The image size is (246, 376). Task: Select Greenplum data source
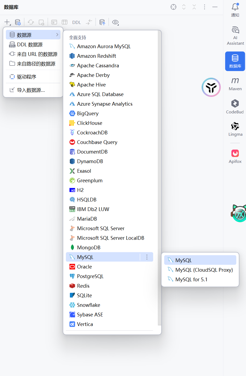[109, 180]
